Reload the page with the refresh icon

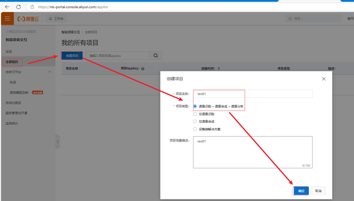coord(18,7)
